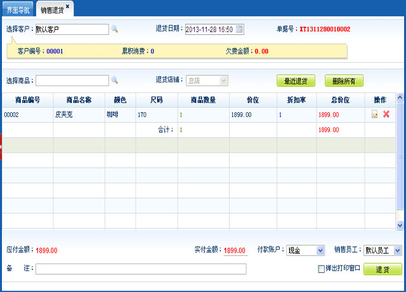Image resolution: width=406 pixels, height=292 pixels.
Task: Click the 尺码 column header
Action: (157, 100)
